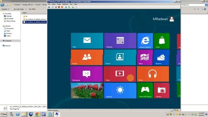
Task: Open the File menu in VM Connection
Action: point(49,4)
